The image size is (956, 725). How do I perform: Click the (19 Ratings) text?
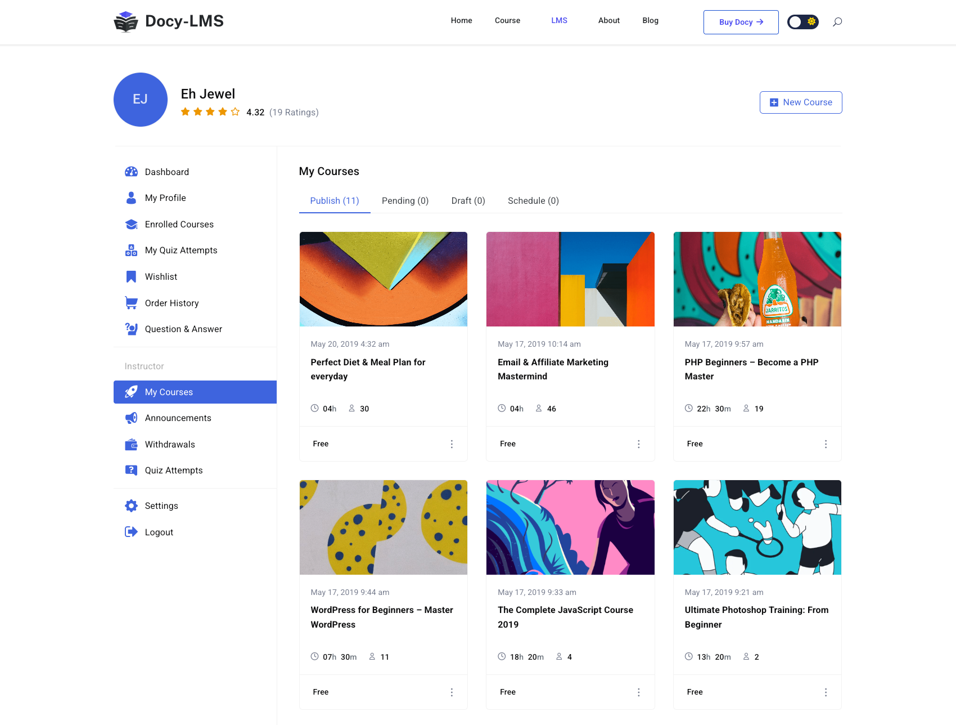pos(294,112)
